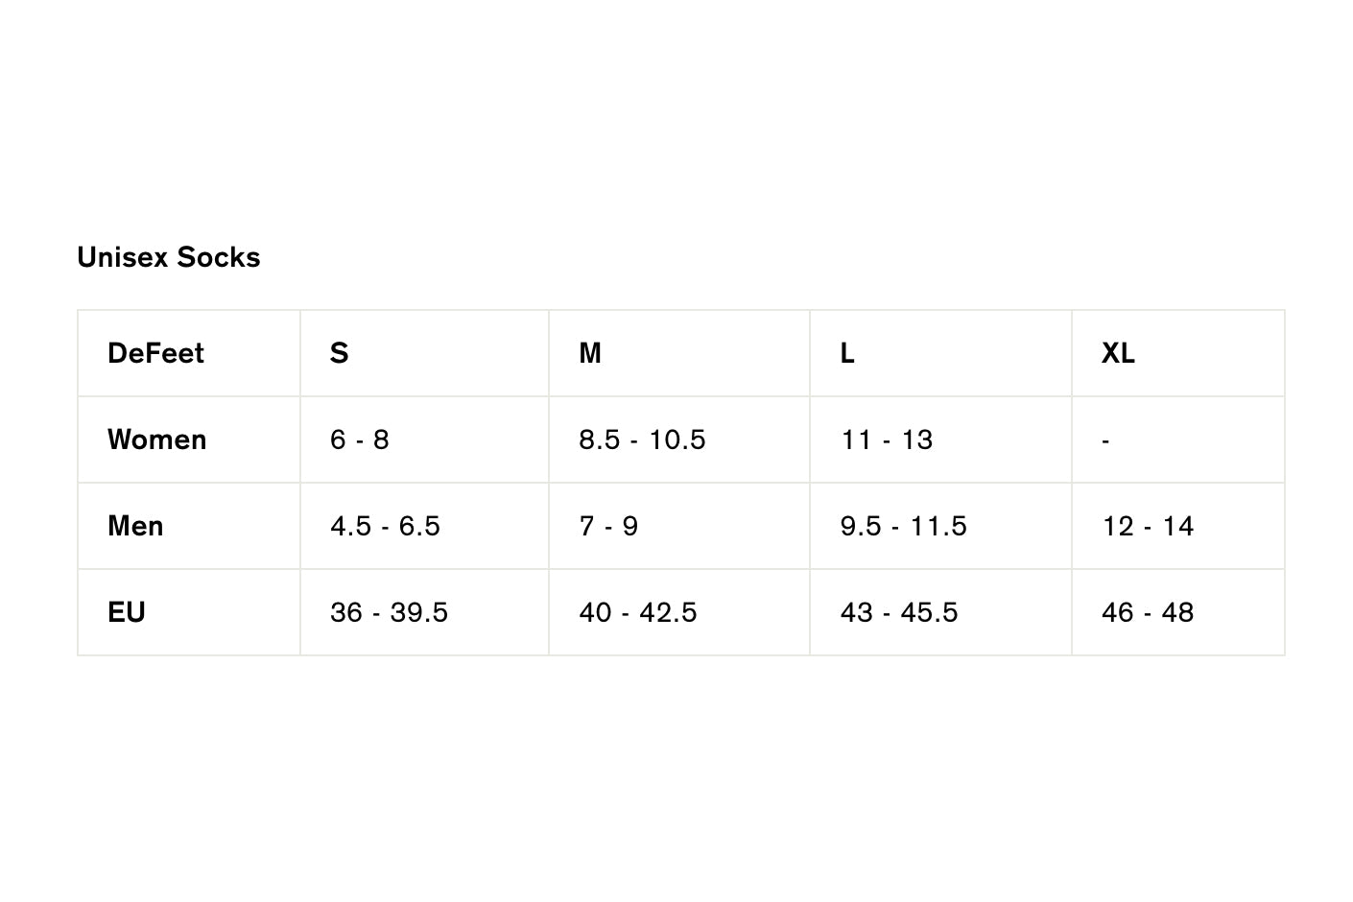Click EU small size 36 - 39.5

(389, 612)
